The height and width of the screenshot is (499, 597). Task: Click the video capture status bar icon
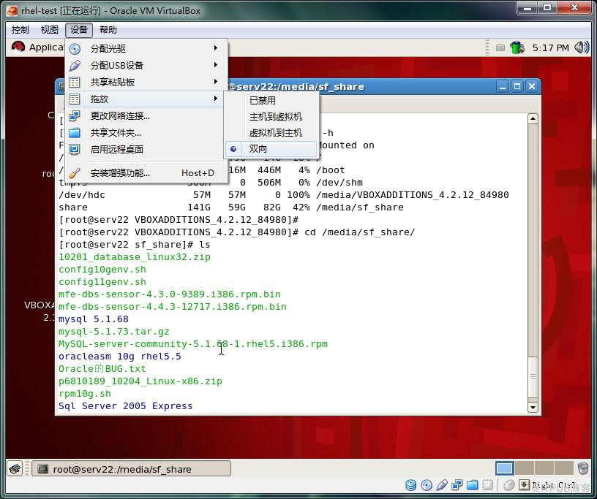click(x=488, y=485)
